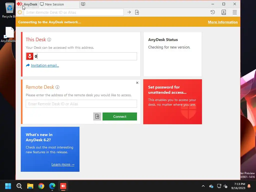
Task: Click the What's new in AnyDesk 6.2 tile
Action: (50, 149)
